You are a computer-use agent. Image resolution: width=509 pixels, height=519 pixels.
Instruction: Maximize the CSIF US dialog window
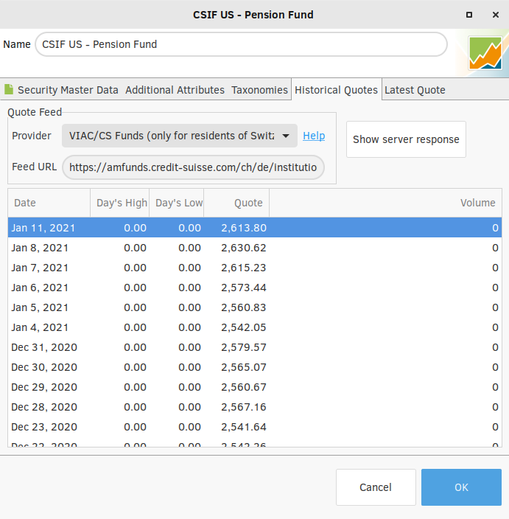coord(469,15)
